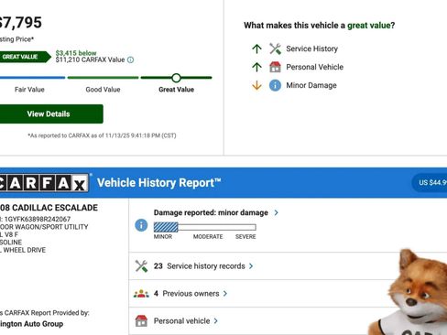The width and height of the screenshot is (447, 335).
Task: Click the Service History wrench icon
Action: tap(275, 49)
